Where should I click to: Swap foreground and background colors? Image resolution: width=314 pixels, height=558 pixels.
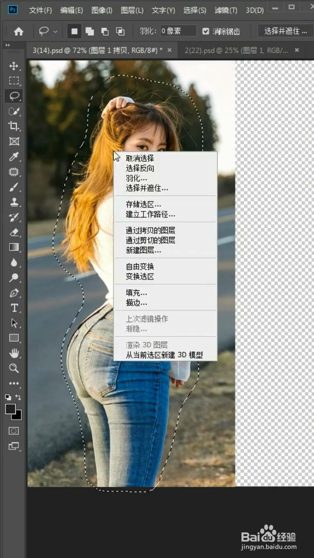point(18,397)
